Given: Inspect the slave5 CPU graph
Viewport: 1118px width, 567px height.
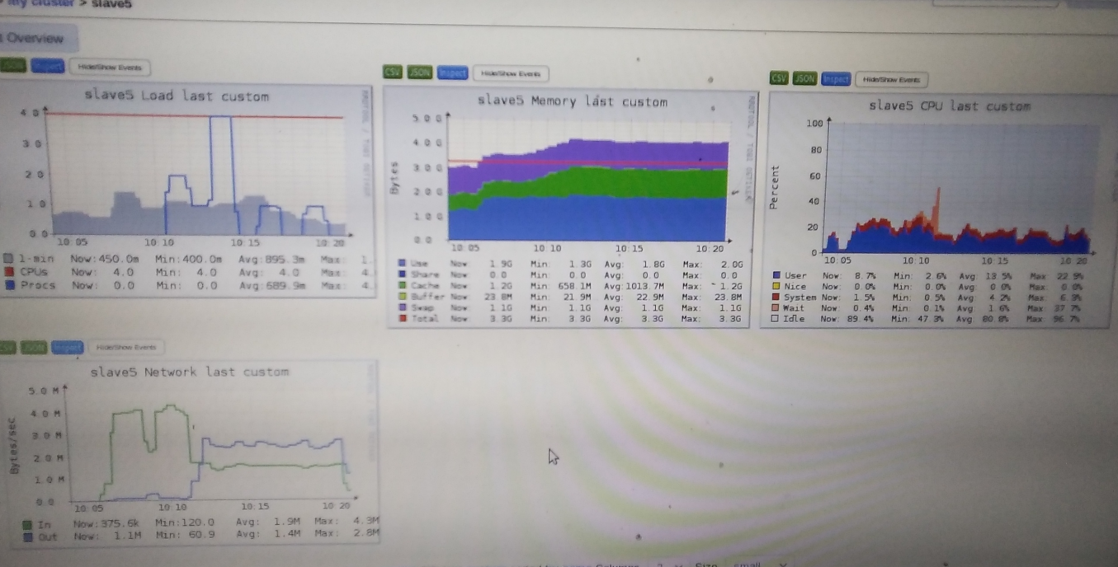Looking at the screenshot, I should tap(836, 79).
